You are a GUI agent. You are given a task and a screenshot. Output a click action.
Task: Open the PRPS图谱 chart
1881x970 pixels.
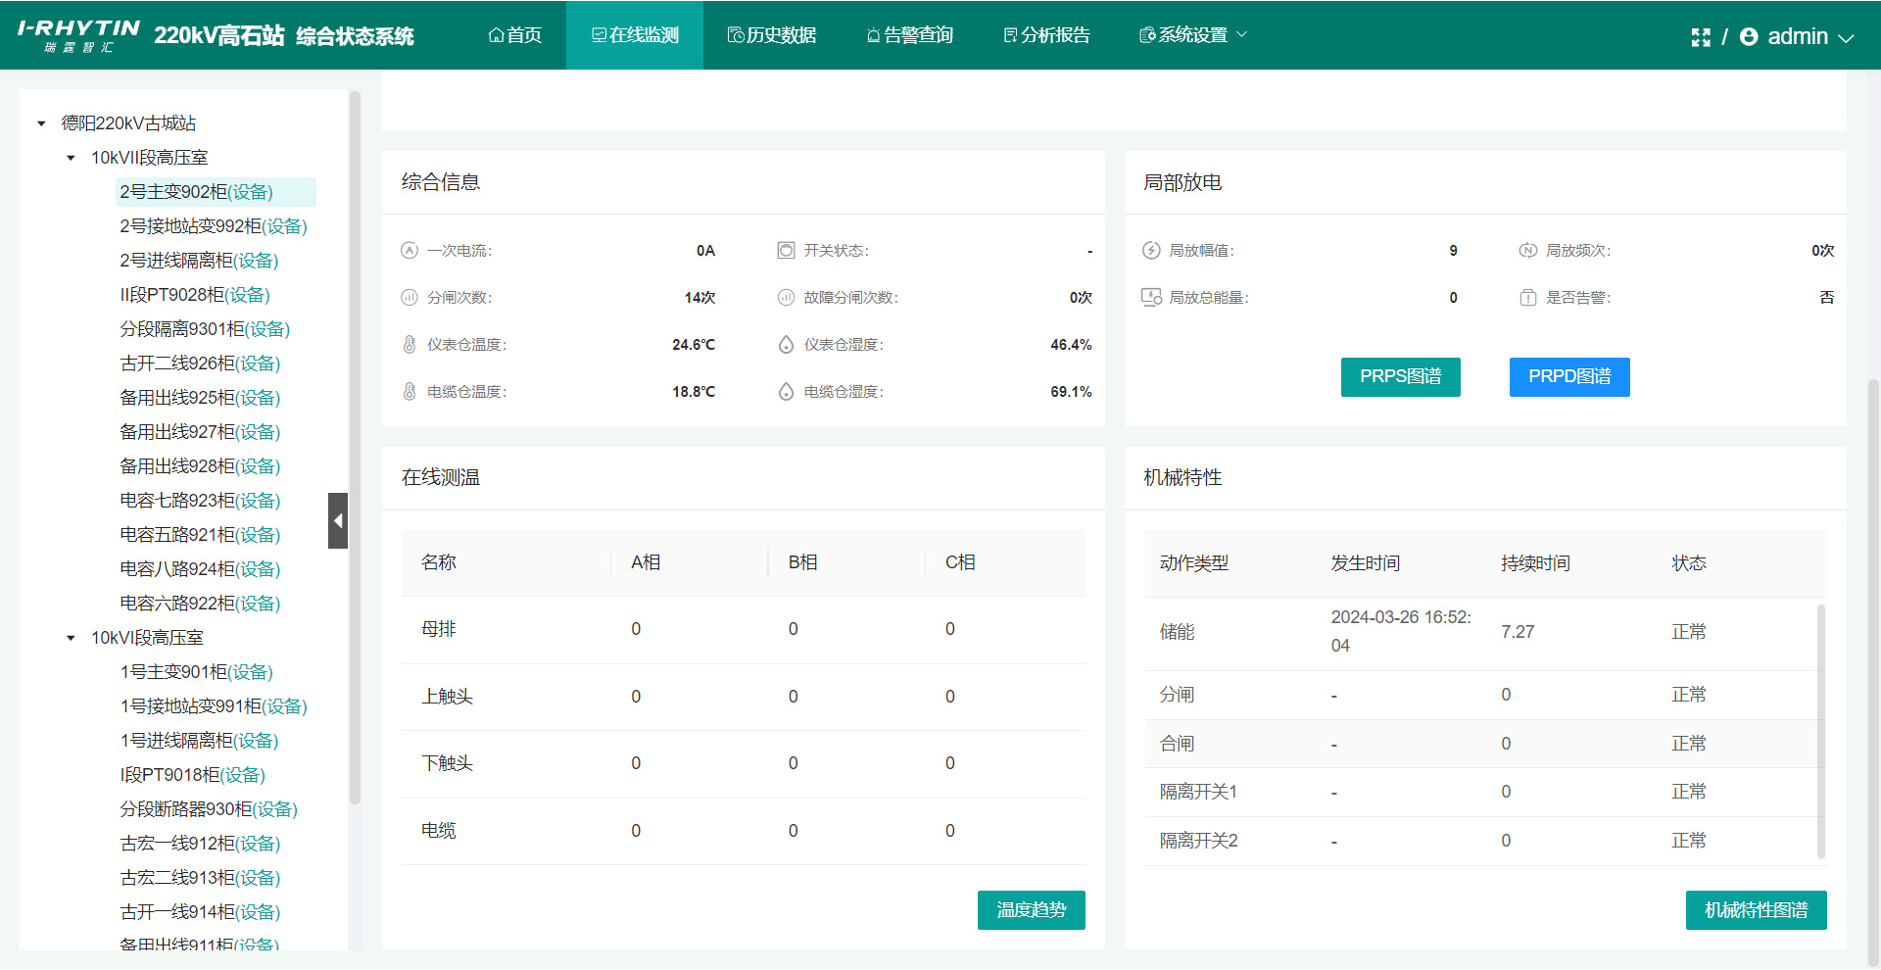[1400, 377]
